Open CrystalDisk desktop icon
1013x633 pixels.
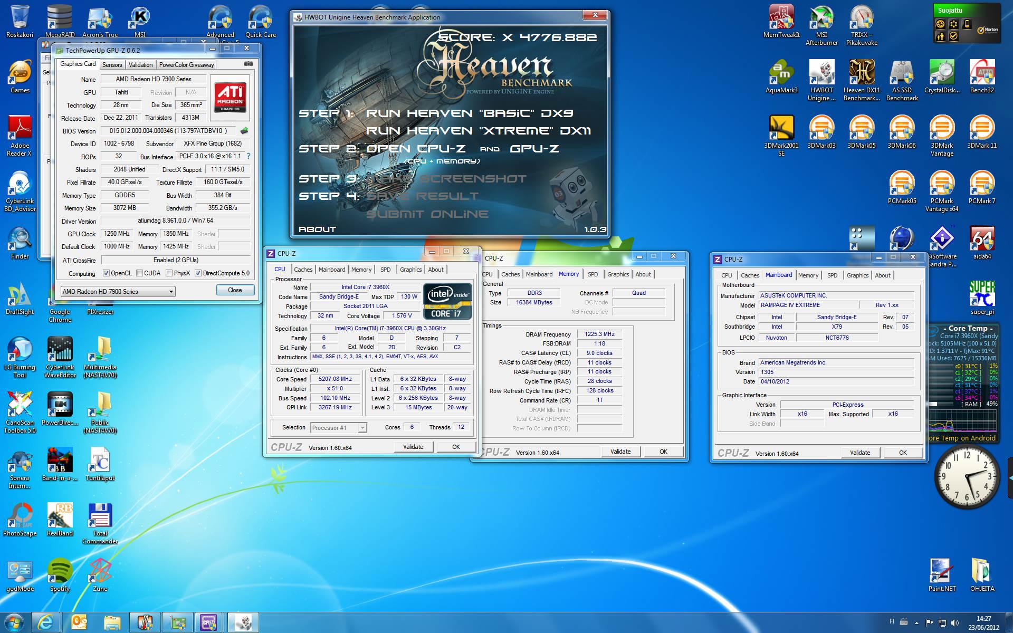tap(942, 77)
